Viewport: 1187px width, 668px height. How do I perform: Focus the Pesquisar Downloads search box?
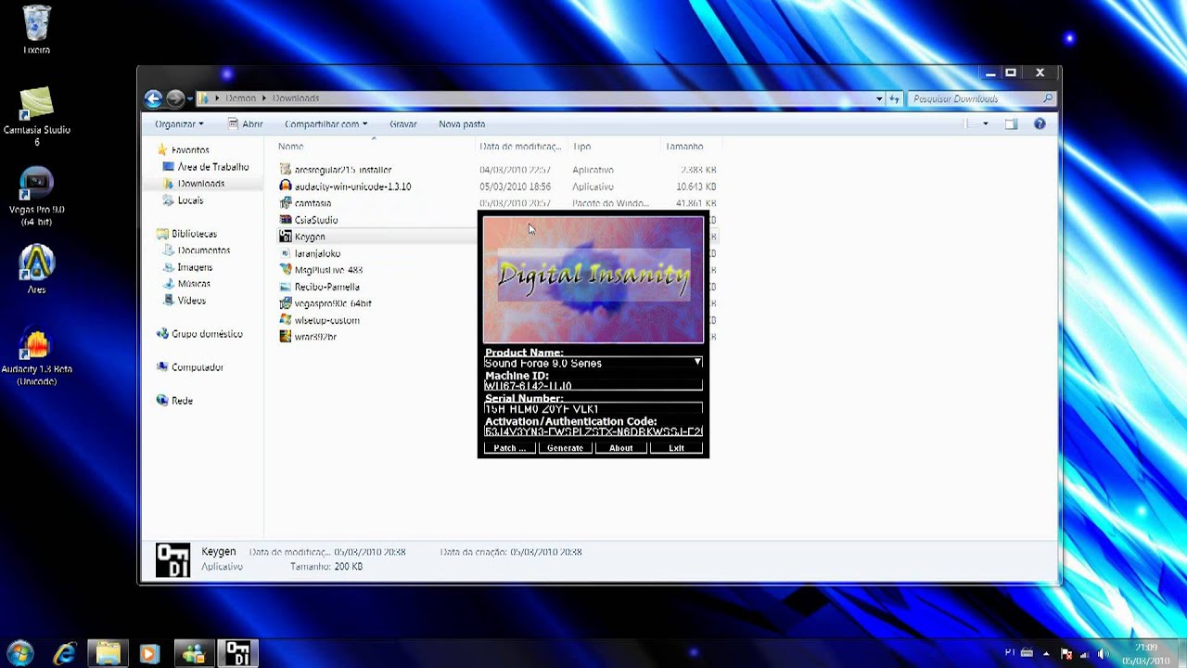point(983,98)
